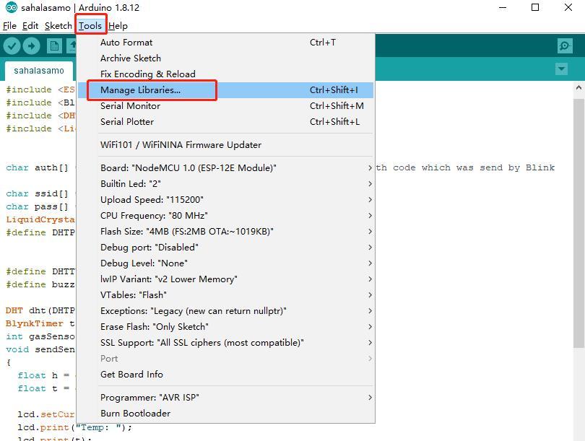Open the Edit menu
The height and width of the screenshot is (441, 585).
pos(30,26)
